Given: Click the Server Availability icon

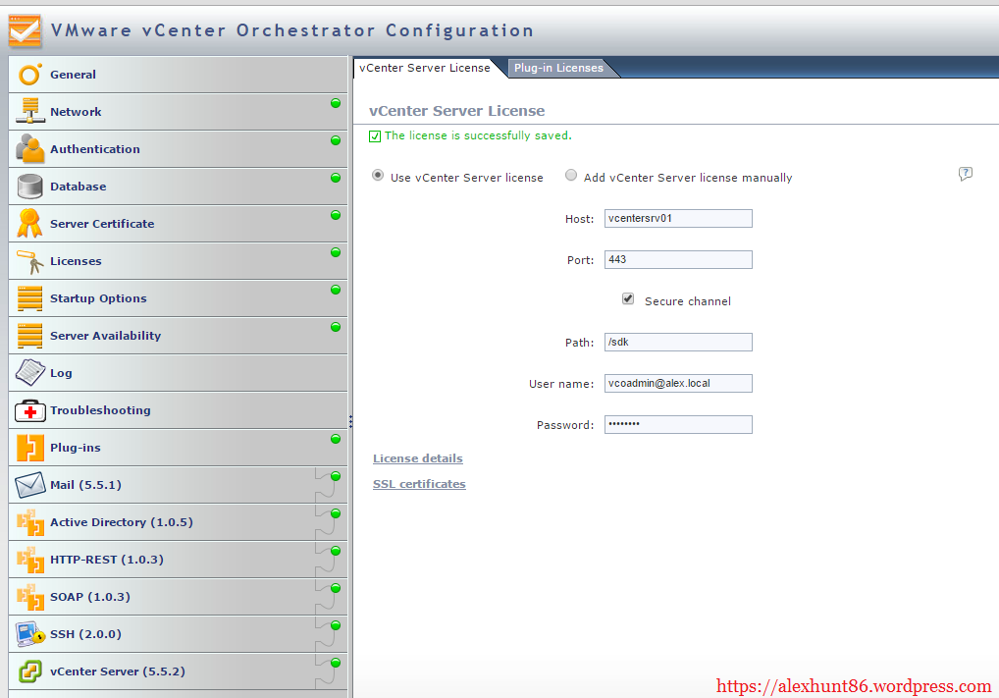Looking at the screenshot, I should click(30, 336).
